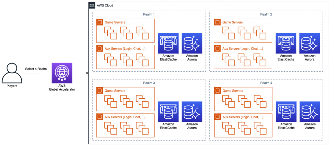Click the "Realm 3" heading
The image size is (329, 145).
[x=149, y=83]
